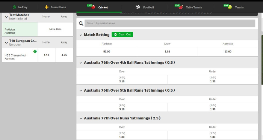Click the live Tennis ball icon
The image size is (263, 140).
[230, 7]
